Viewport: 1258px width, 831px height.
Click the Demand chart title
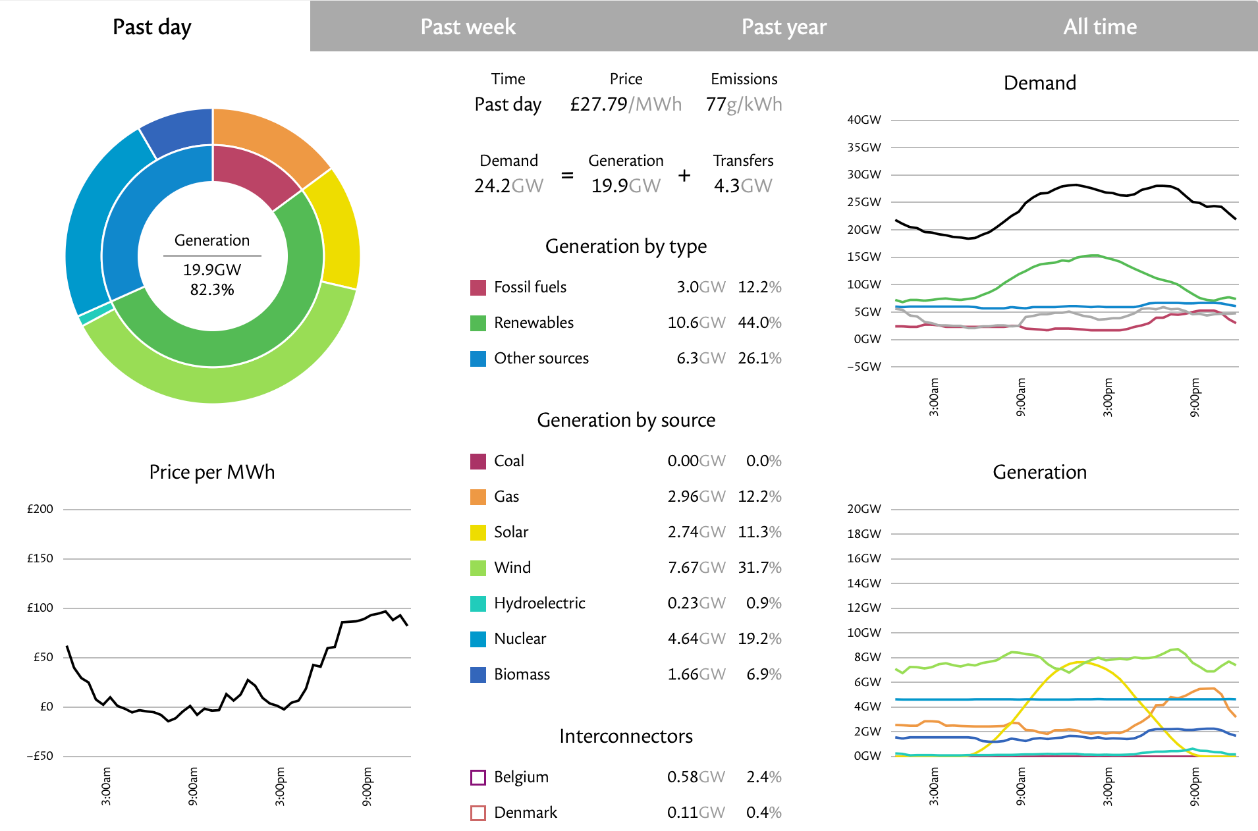tap(1040, 83)
